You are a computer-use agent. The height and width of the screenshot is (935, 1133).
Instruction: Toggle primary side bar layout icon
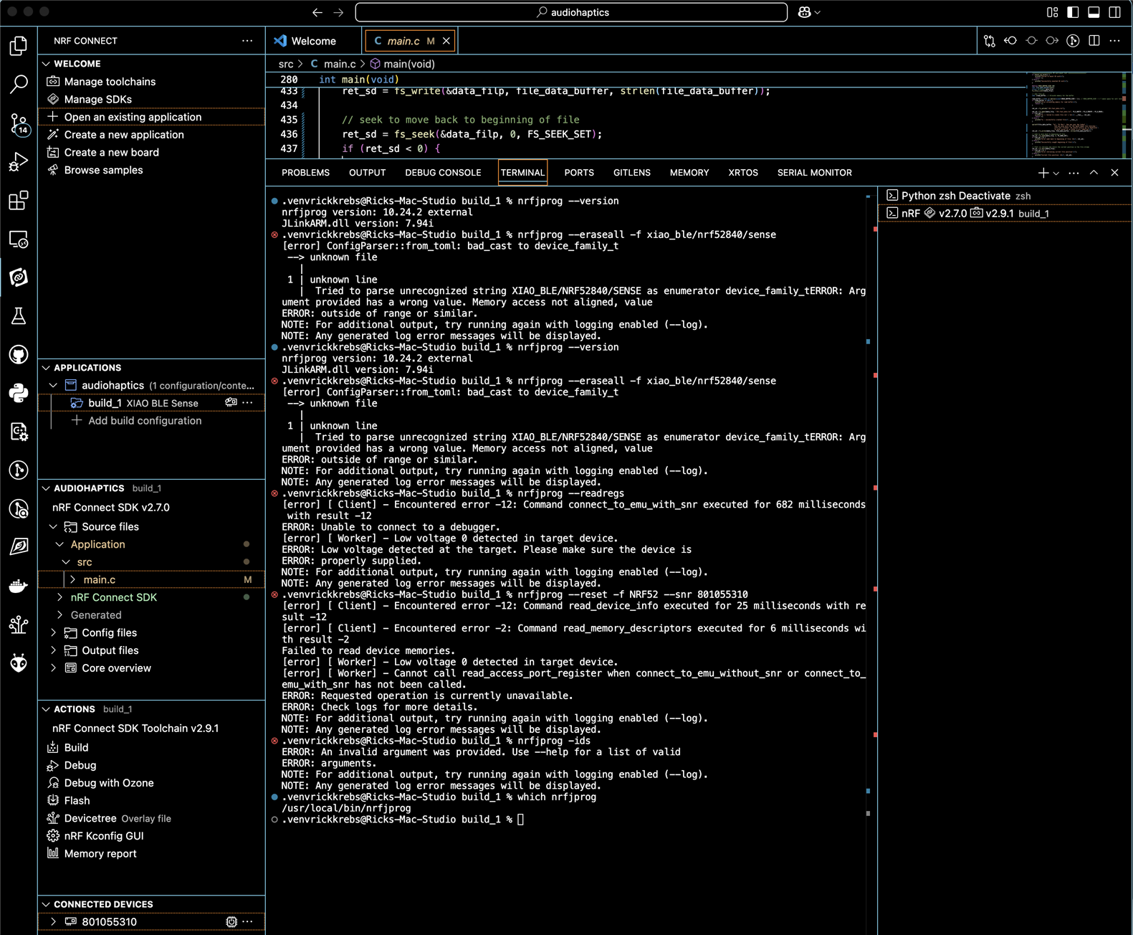(x=1073, y=12)
